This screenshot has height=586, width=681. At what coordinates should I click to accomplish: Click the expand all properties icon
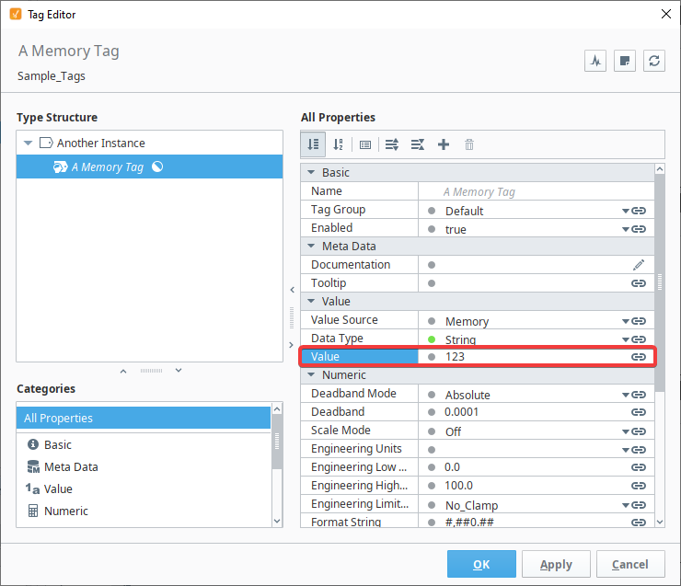(x=392, y=144)
